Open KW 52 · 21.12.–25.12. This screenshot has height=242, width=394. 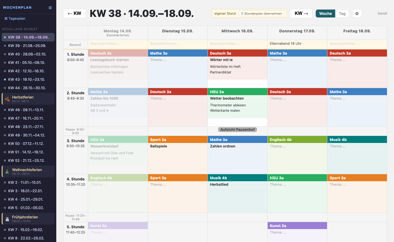pyautogui.click(x=28, y=160)
